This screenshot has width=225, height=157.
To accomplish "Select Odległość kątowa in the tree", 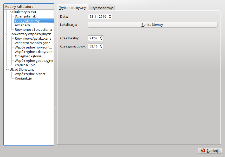I will pos(28,56).
